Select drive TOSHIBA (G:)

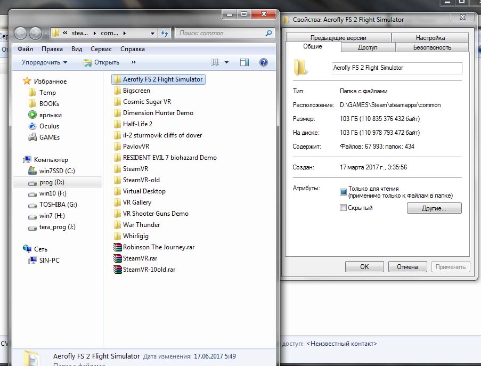(52, 205)
